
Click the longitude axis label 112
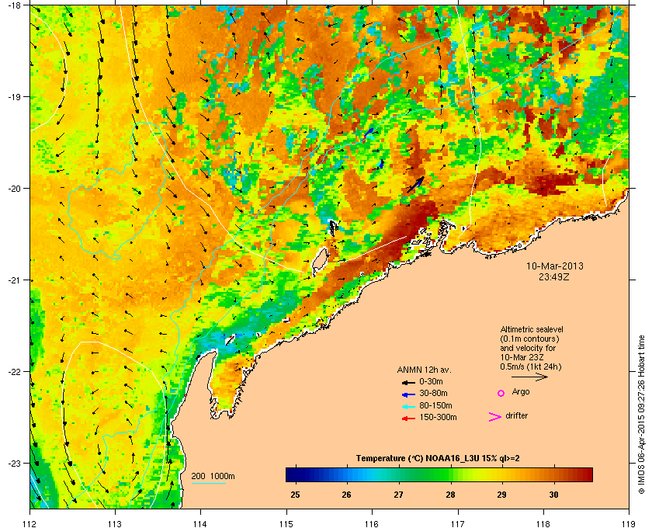pyautogui.click(x=30, y=524)
